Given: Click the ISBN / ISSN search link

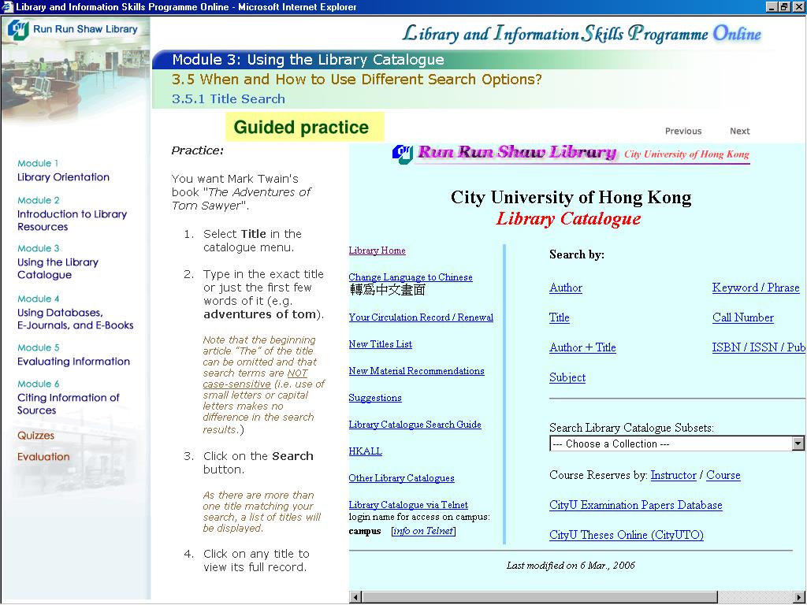Looking at the screenshot, I should click(x=759, y=347).
